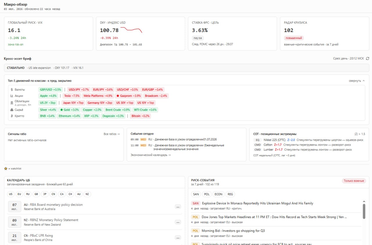Image resolution: width=372 pixels, height=245 pixels.
Task: Click the star icon on Gazprom chip
Action: [x=118, y=96]
